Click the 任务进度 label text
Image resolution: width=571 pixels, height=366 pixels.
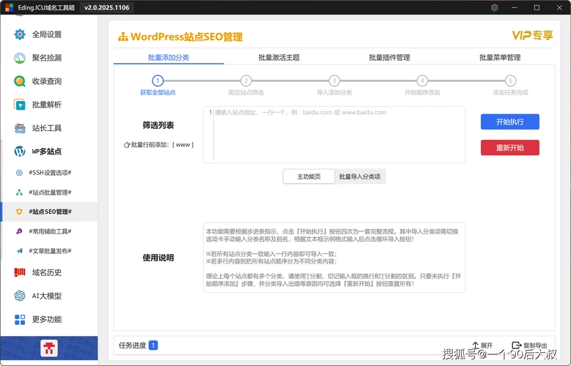pyautogui.click(x=132, y=346)
